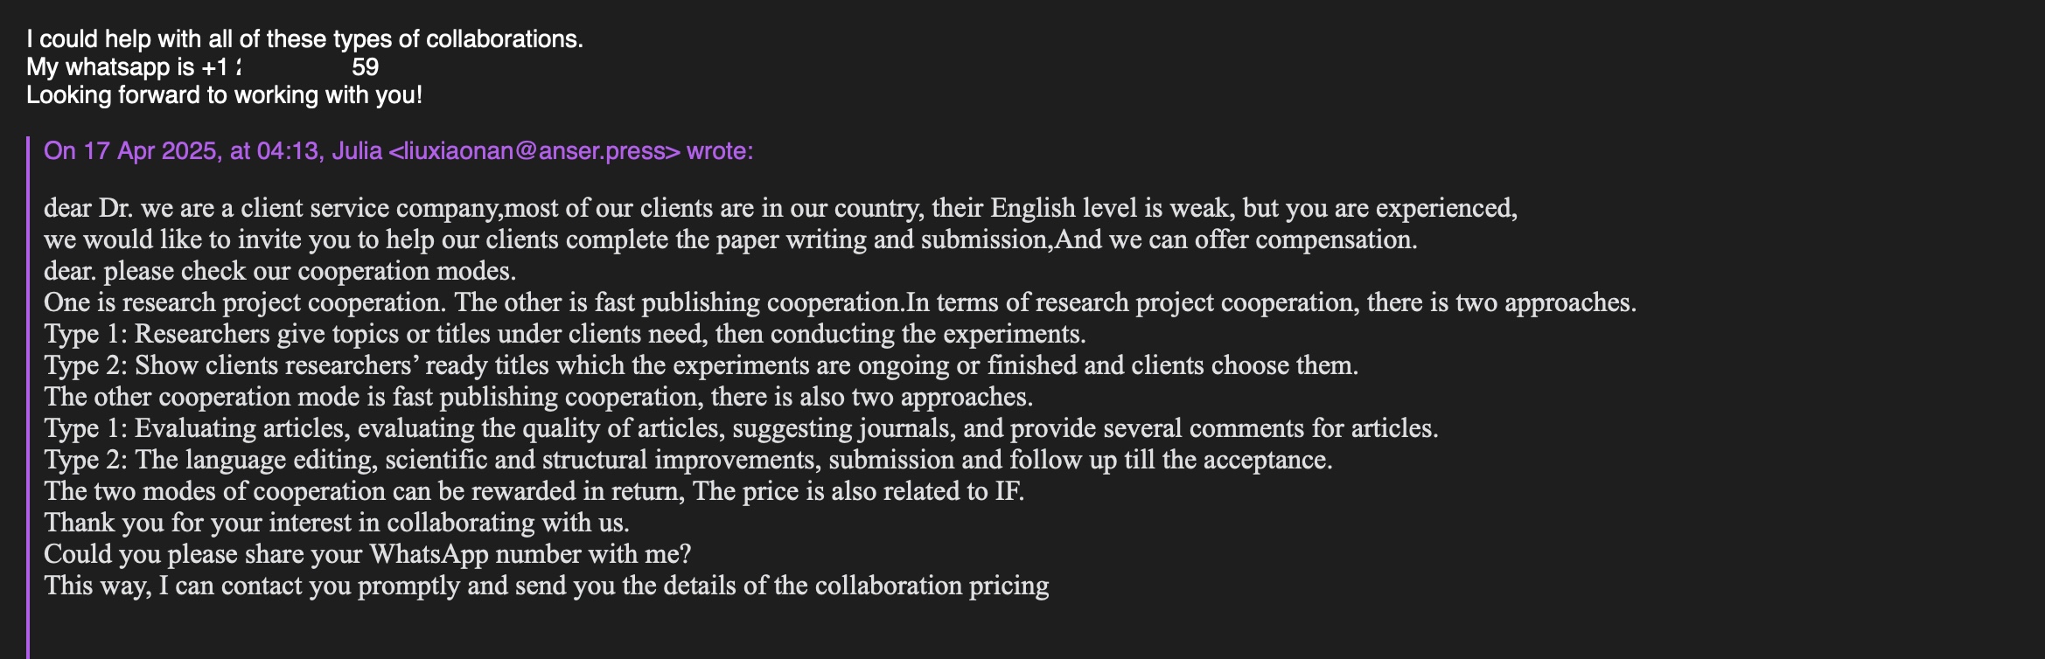Click the purple quote bar beside the message

(x=28, y=393)
